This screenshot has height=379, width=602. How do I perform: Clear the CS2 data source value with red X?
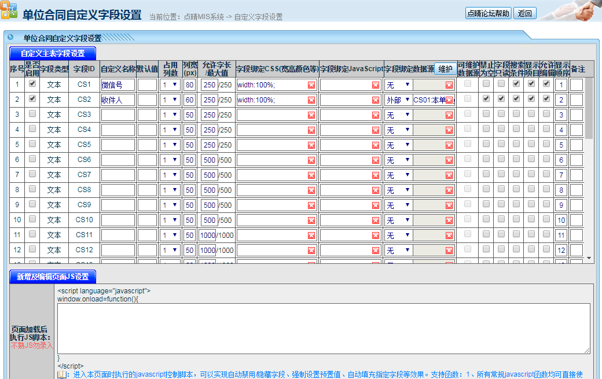(x=449, y=100)
